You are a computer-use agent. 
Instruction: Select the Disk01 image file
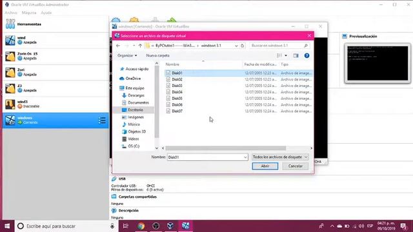point(238,73)
